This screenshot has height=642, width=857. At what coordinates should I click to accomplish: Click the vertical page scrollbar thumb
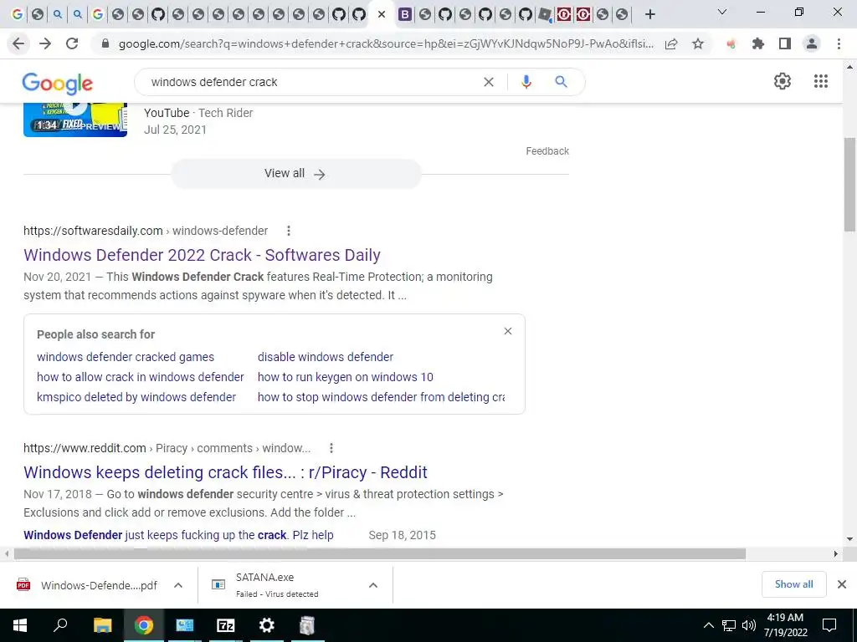pos(849,184)
